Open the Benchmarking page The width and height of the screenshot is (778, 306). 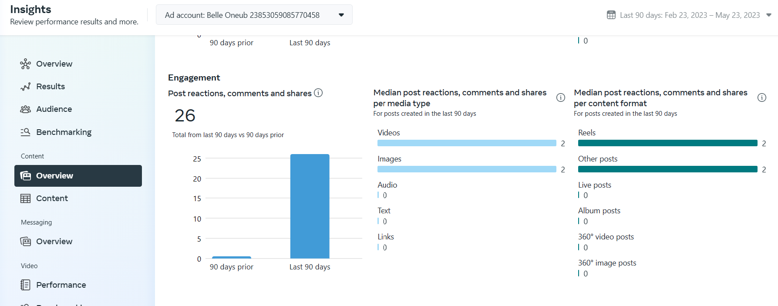pos(64,132)
